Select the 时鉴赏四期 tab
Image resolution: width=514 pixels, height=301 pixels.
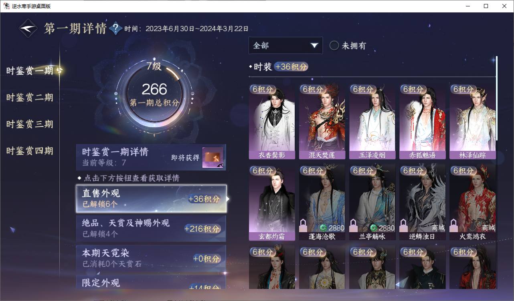pyautogui.click(x=30, y=151)
